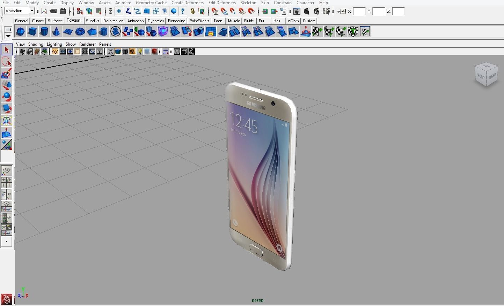Create a polygon cube from the shelf
The height and width of the screenshot is (306, 504).
[32, 32]
